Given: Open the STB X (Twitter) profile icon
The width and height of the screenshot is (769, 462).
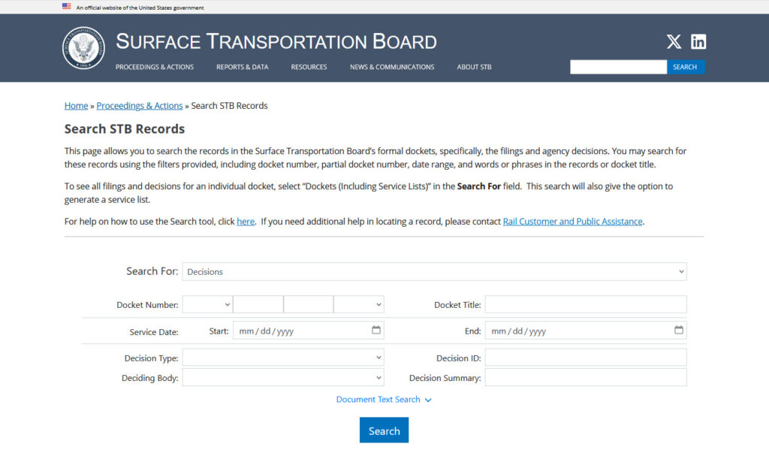Looking at the screenshot, I should (x=674, y=42).
